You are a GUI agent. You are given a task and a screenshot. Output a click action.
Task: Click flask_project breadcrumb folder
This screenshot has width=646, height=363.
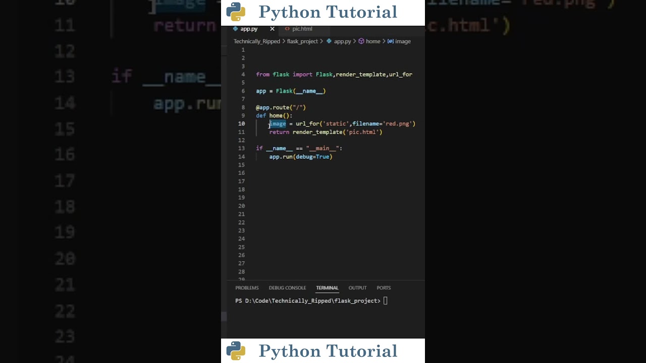tap(302, 41)
